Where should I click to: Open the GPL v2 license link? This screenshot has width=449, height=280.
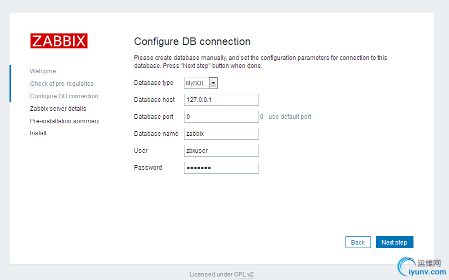point(243,275)
